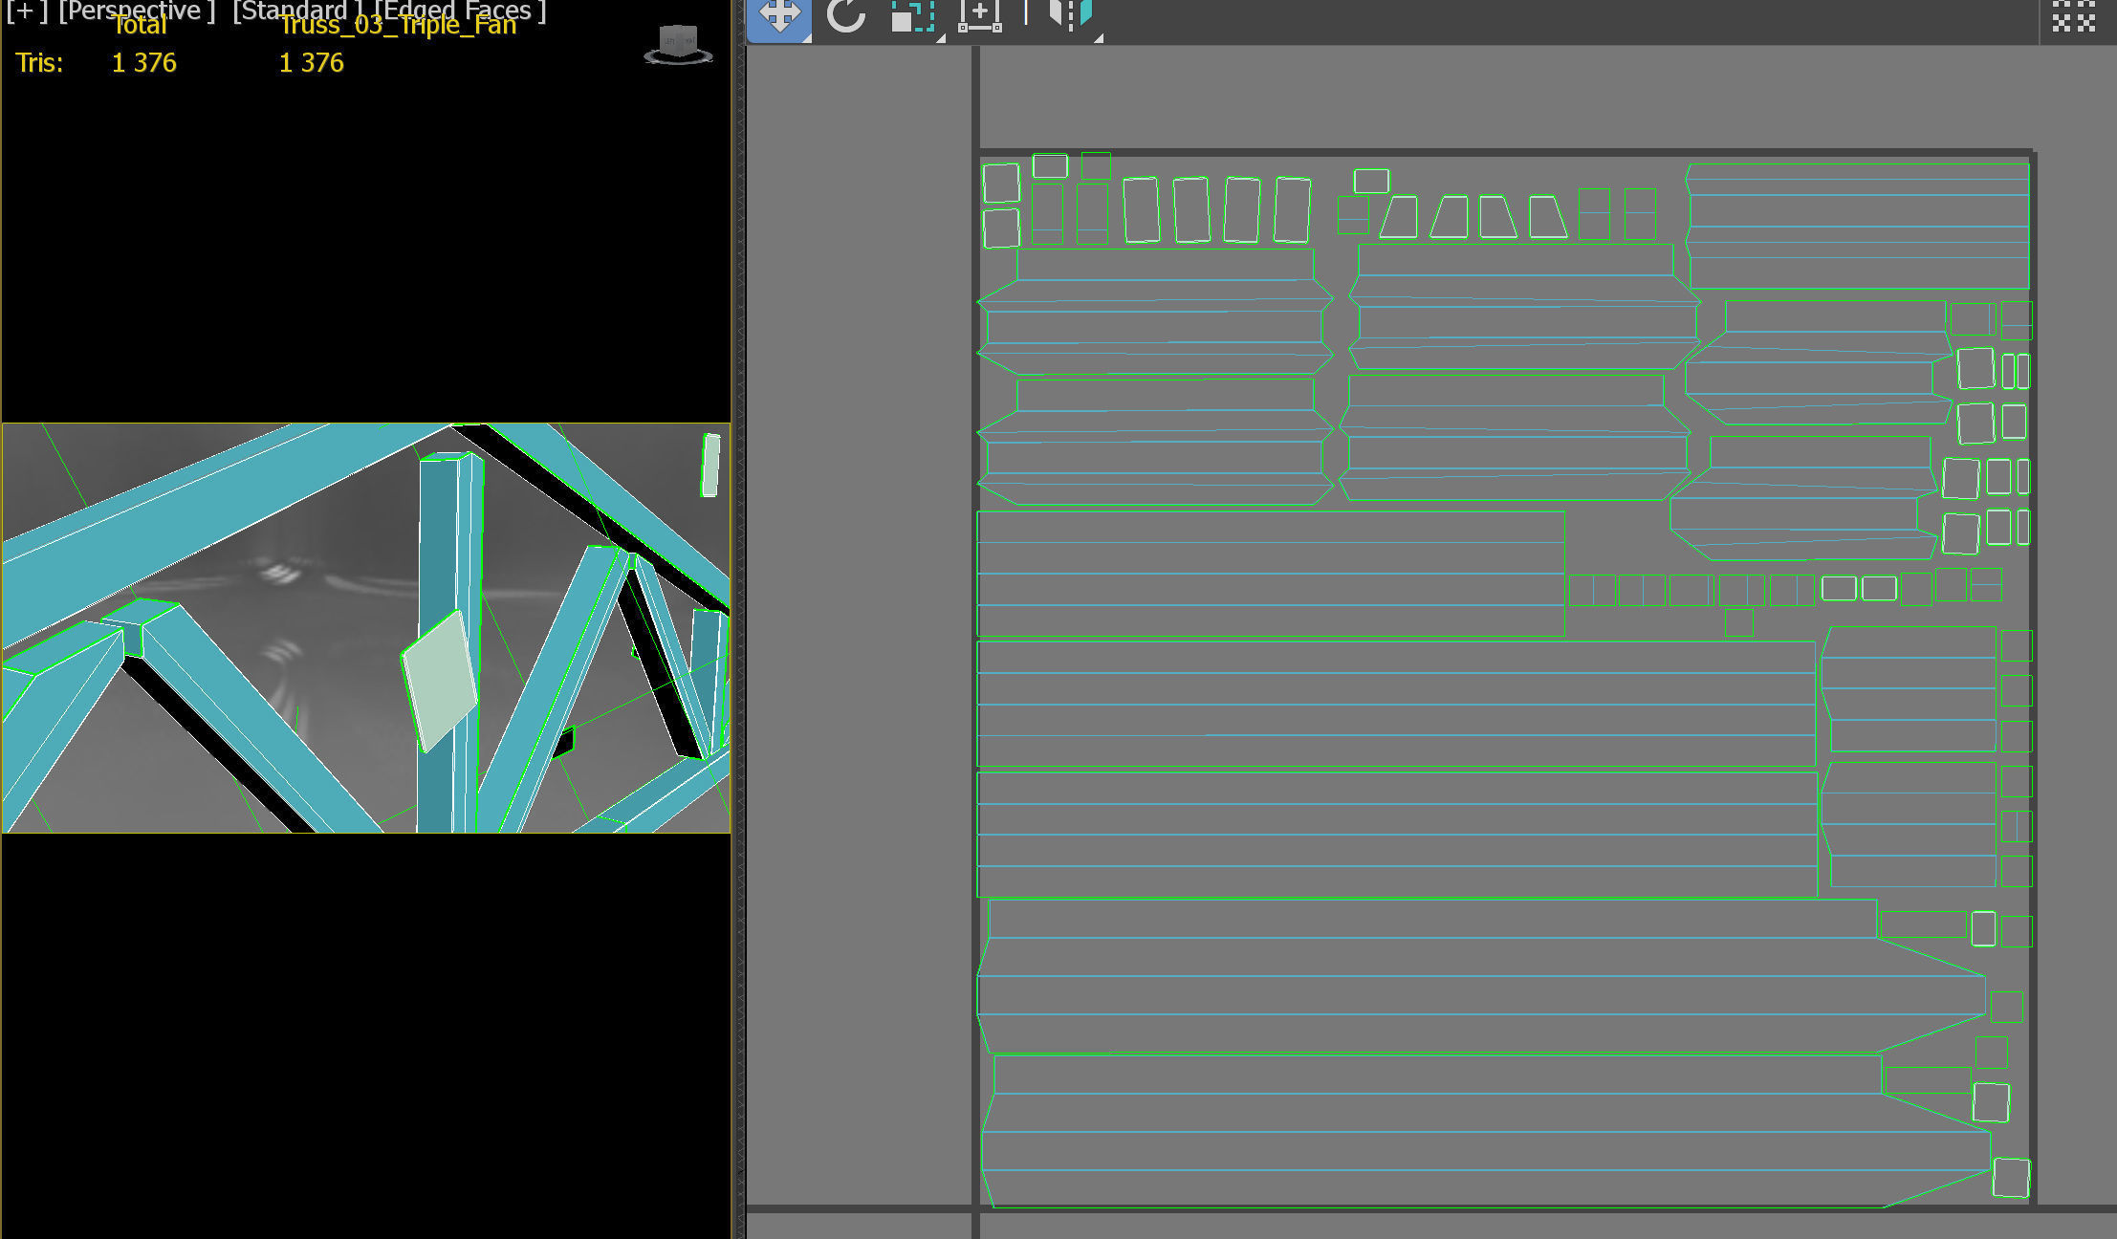Click the small highlighted face at viewport top-right
The width and height of the screenshot is (2117, 1239).
tap(710, 466)
